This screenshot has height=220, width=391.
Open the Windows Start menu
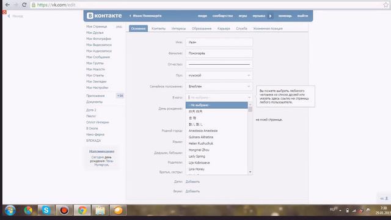coord(10,210)
